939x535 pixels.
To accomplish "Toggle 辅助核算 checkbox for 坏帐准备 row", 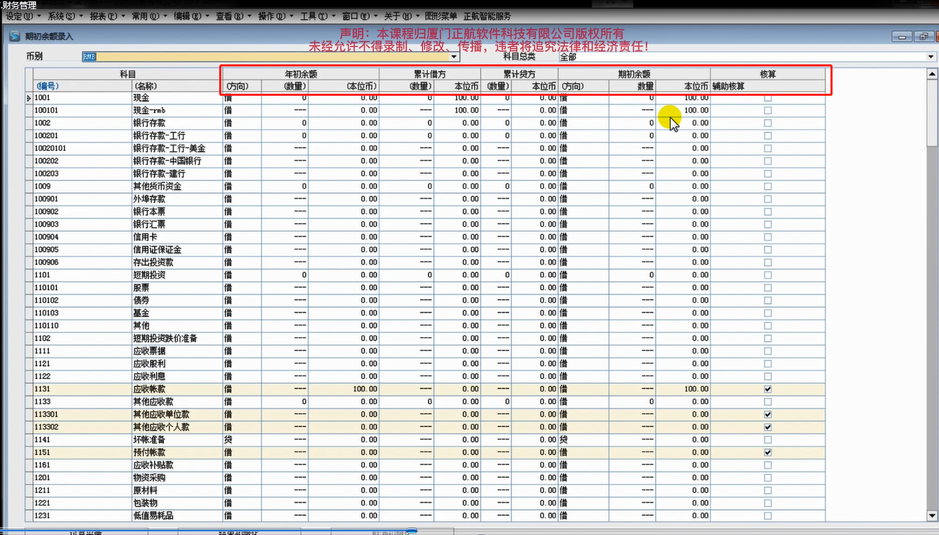I will pyautogui.click(x=768, y=440).
